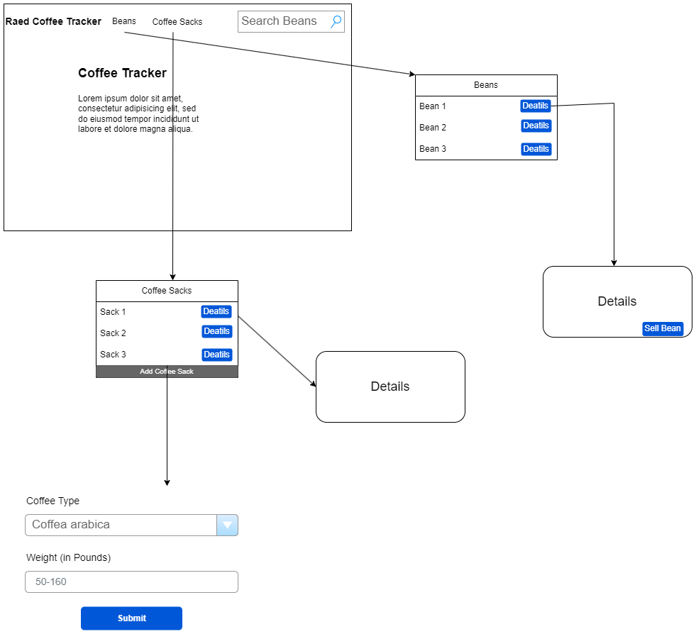
Task: Open the Coffee Sacks menu item
Action: pyautogui.click(x=177, y=22)
